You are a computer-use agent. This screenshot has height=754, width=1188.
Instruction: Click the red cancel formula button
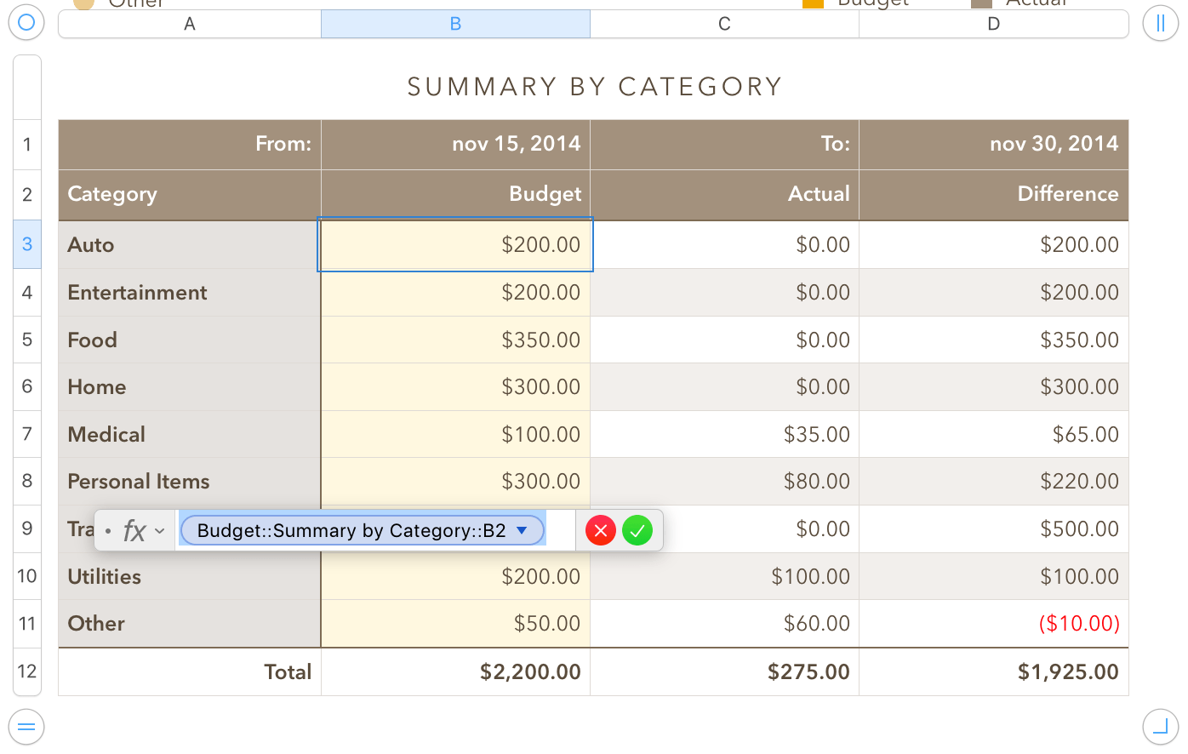[x=600, y=531]
